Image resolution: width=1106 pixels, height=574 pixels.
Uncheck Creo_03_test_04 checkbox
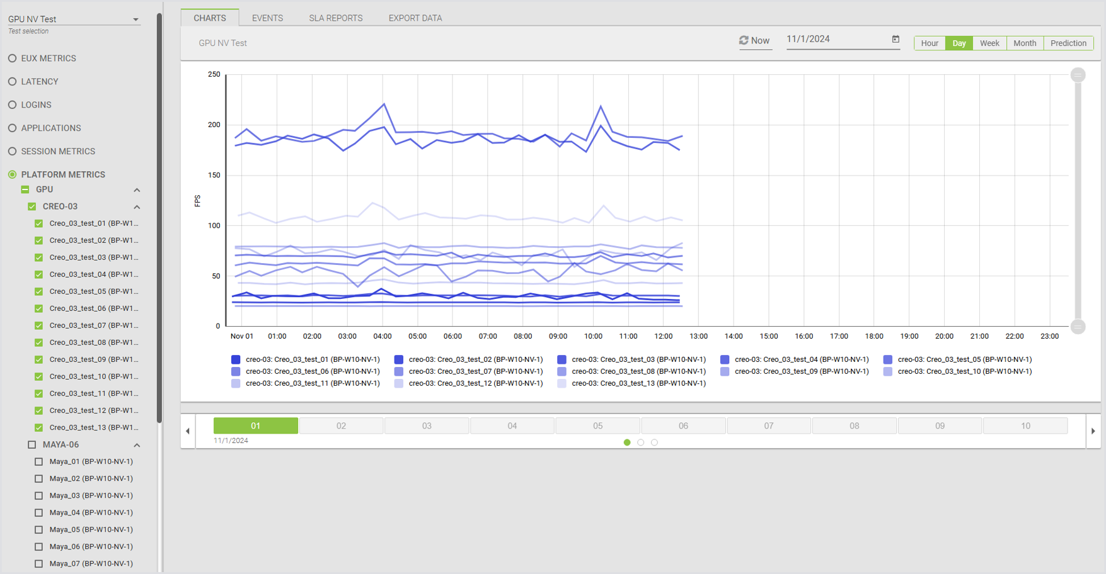click(39, 274)
